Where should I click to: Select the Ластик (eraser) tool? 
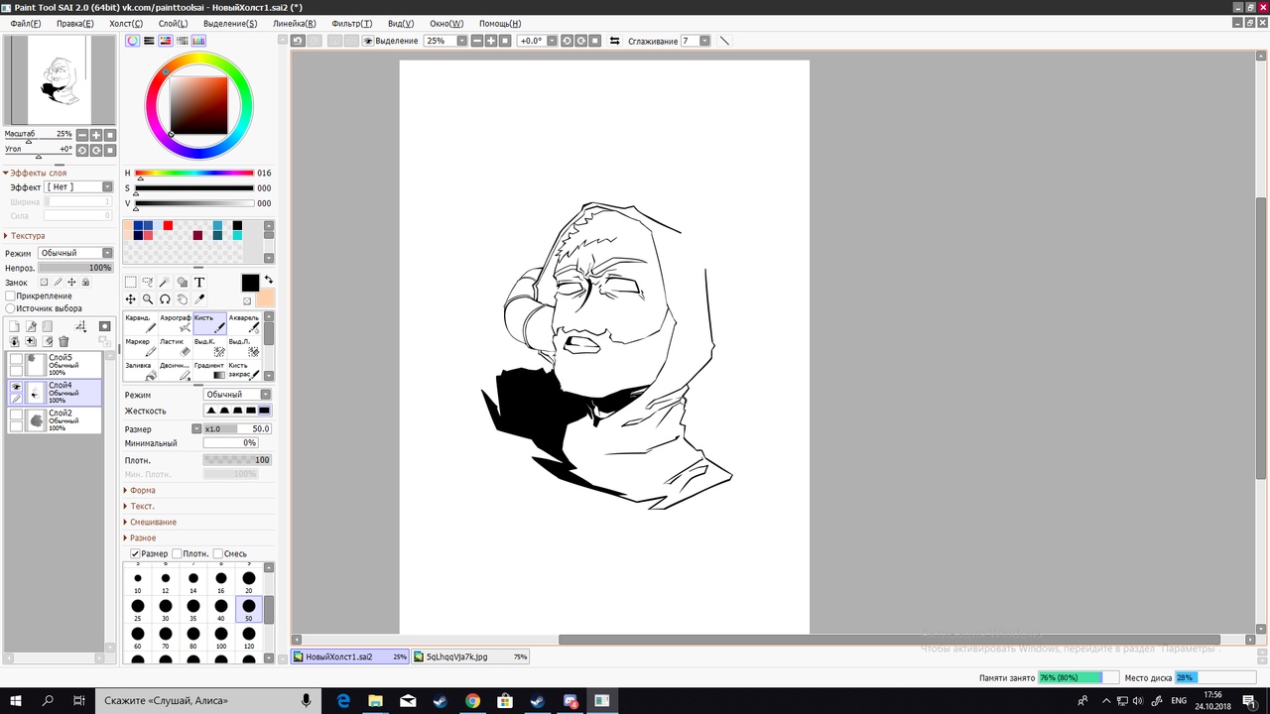(x=175, y=347)
